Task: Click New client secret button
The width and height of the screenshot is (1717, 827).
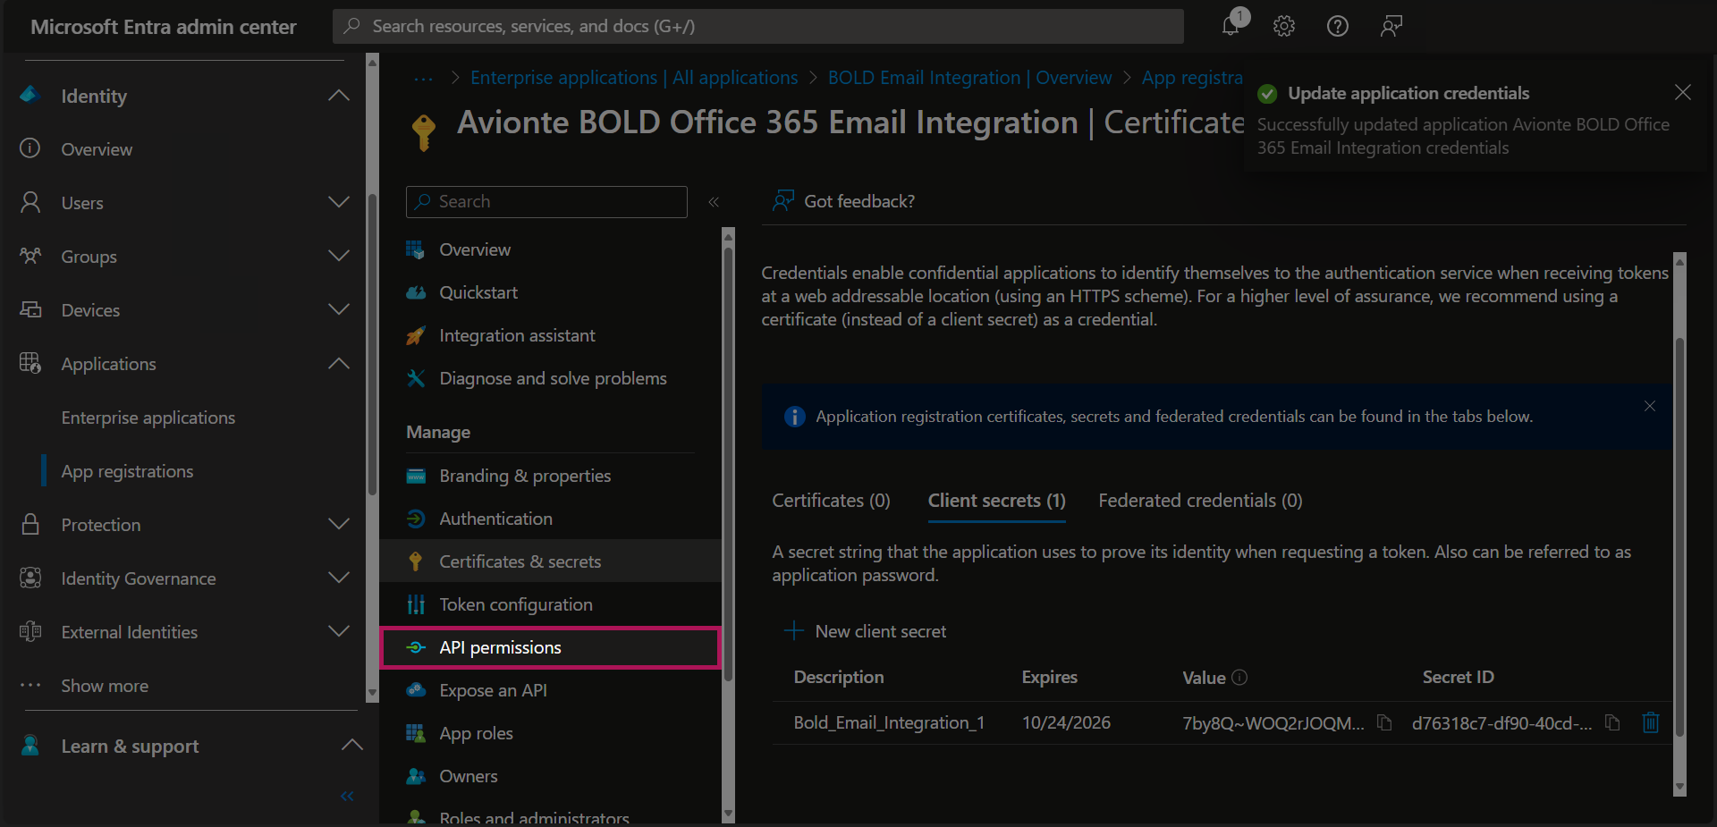Action: [x=866, y=631]
